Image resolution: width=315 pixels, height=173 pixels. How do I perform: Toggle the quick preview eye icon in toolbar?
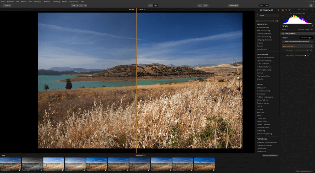(150, 5)
